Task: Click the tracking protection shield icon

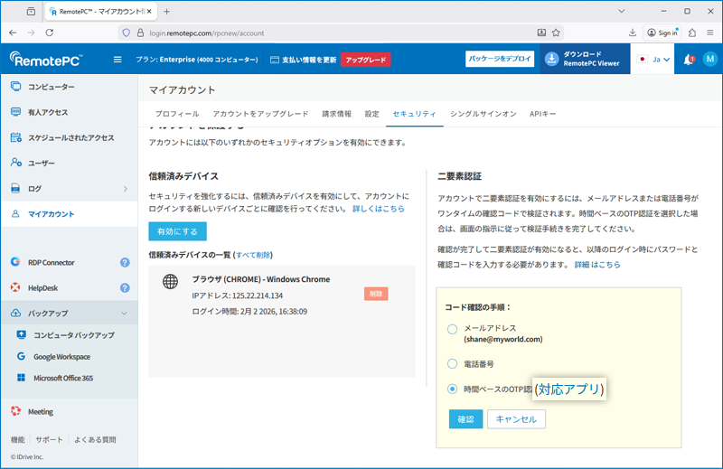Action: coord(126,33)
